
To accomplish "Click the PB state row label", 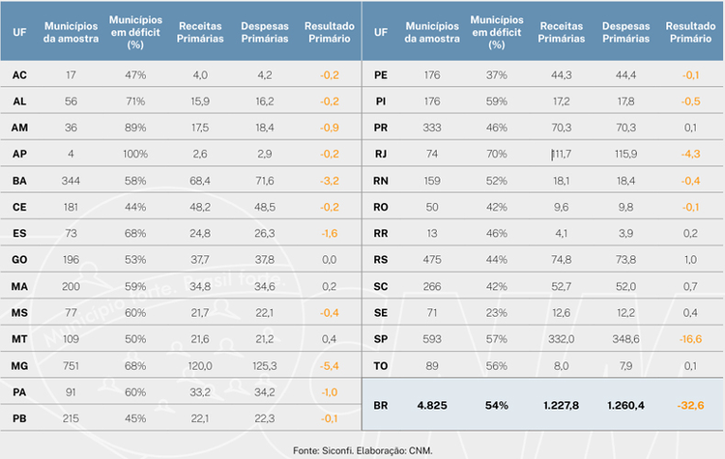I will click(x=19, y=418).
